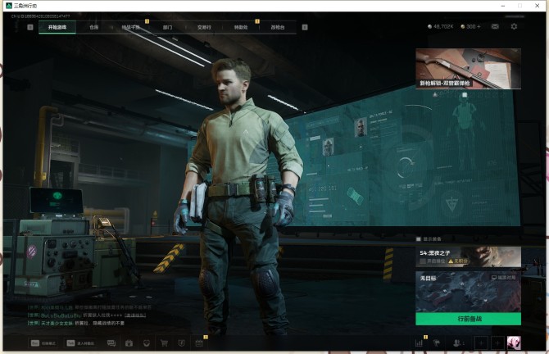Click the second empty teammate plus slot
549x354 pixels.
tap(497, 343)
